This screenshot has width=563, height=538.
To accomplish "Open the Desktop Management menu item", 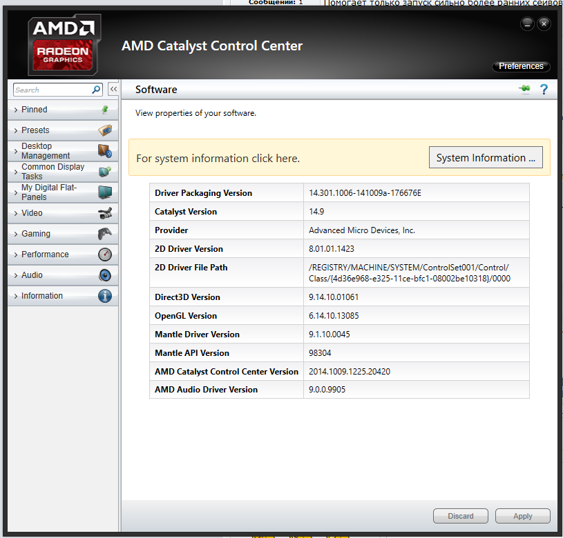I will [63, 151].
